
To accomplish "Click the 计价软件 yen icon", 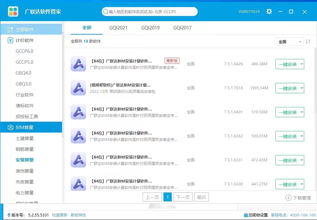I will [10, 40].
